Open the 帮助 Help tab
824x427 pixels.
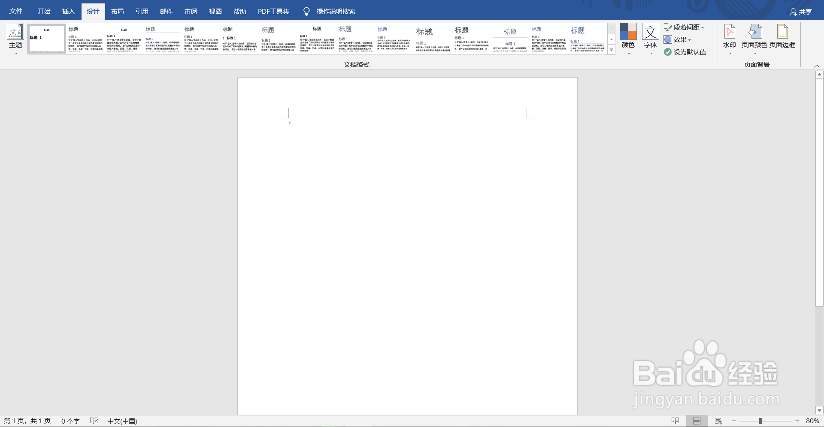tap(240, 11)
